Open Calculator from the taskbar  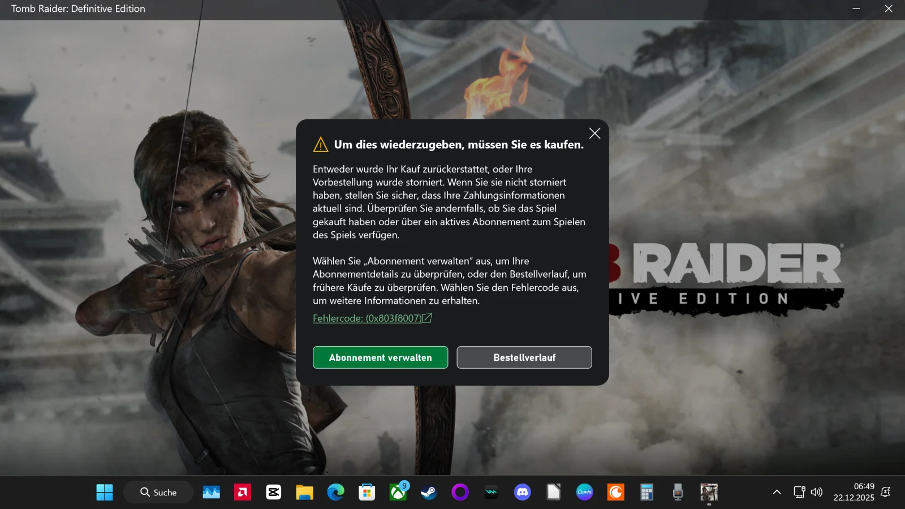tap(647, 493)
